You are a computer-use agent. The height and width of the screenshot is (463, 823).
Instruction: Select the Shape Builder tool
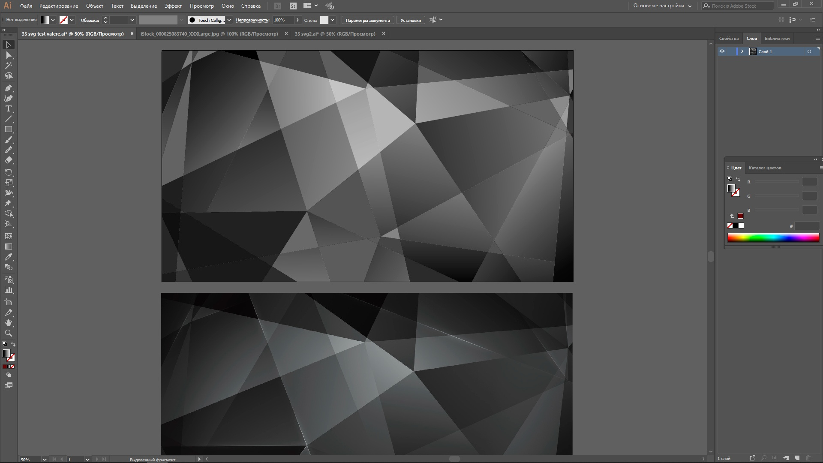click(x=9, y=213)
